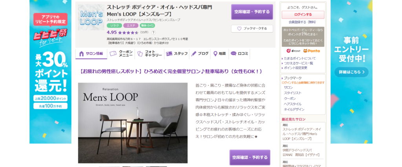
Task: Open the ブログ tab
Action: pyautogui.click(x=200, y=54)
